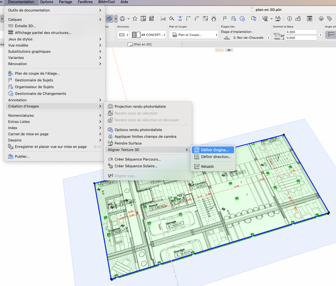Open Affichage partiel des structures...

[x=55, y=33]
